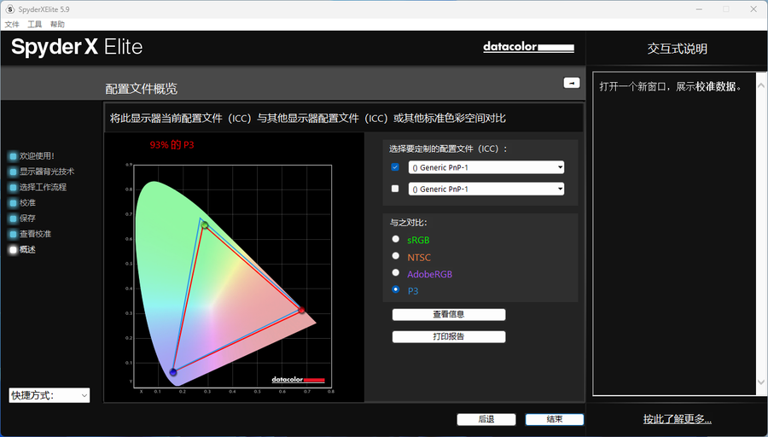Image resolution: width=768 pixels, height=437 pixels.
Task: Choose the AdobeRGB comparison option
Action: coord(395,273)
